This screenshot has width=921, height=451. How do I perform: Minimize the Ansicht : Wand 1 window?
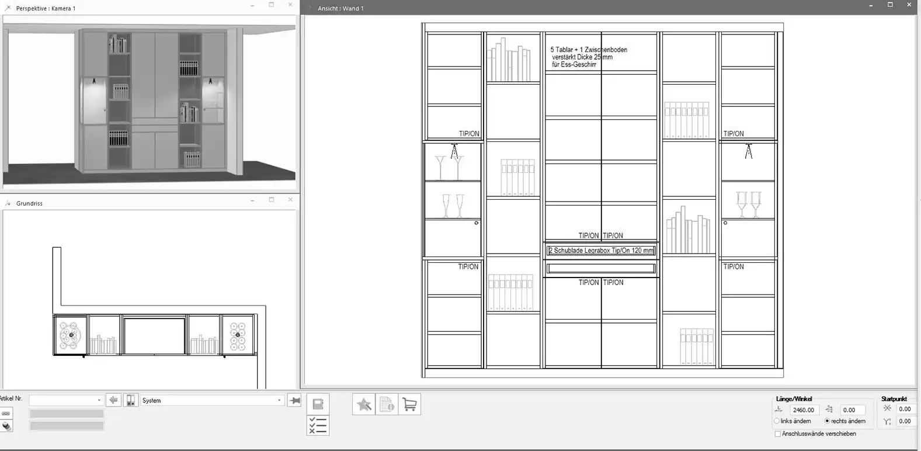[871, 5]
